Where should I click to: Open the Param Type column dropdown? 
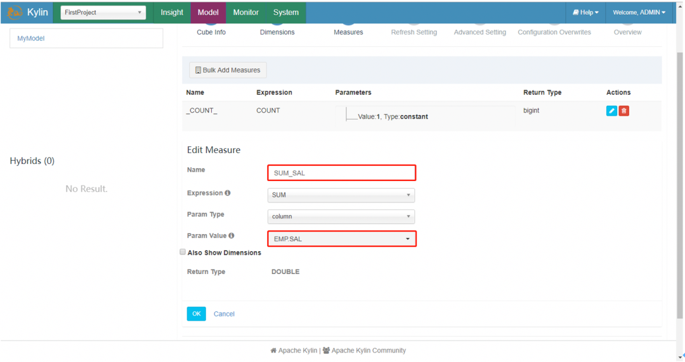(341, 216)
